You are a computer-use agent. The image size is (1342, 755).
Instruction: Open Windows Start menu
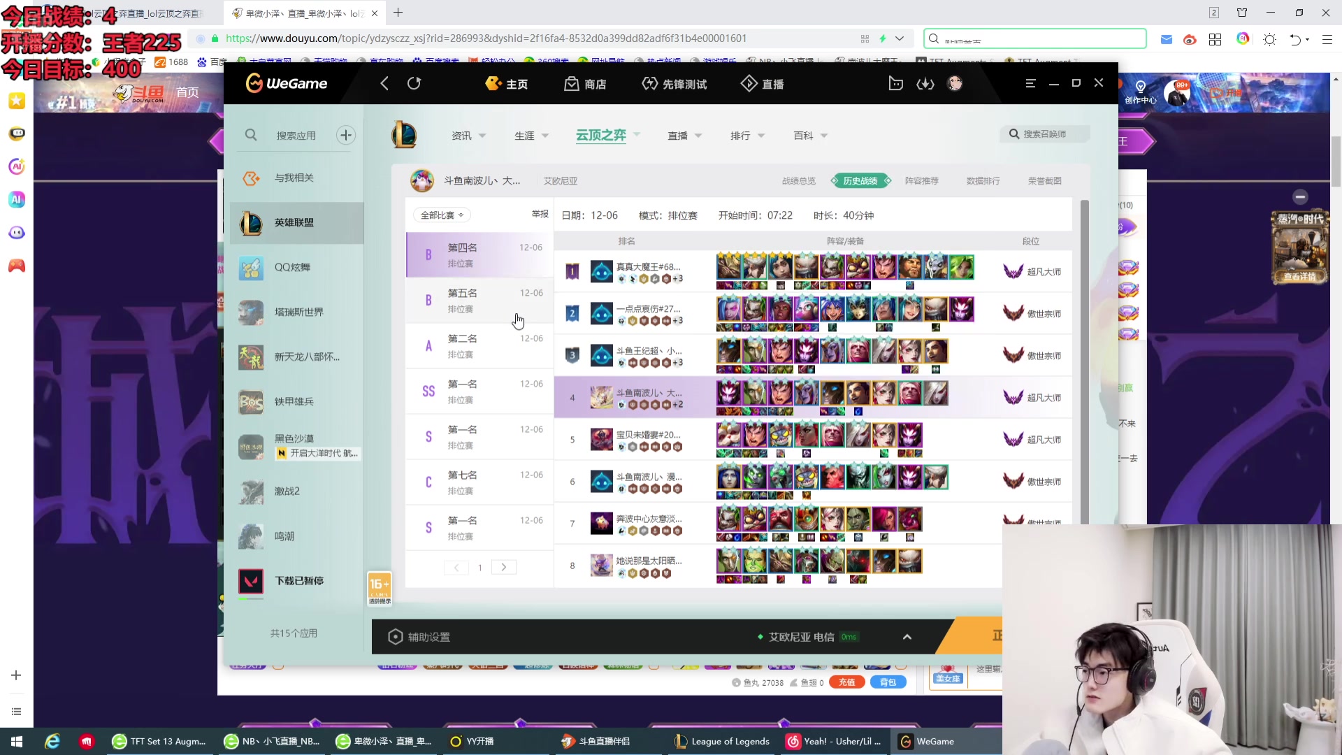(17, 741)
